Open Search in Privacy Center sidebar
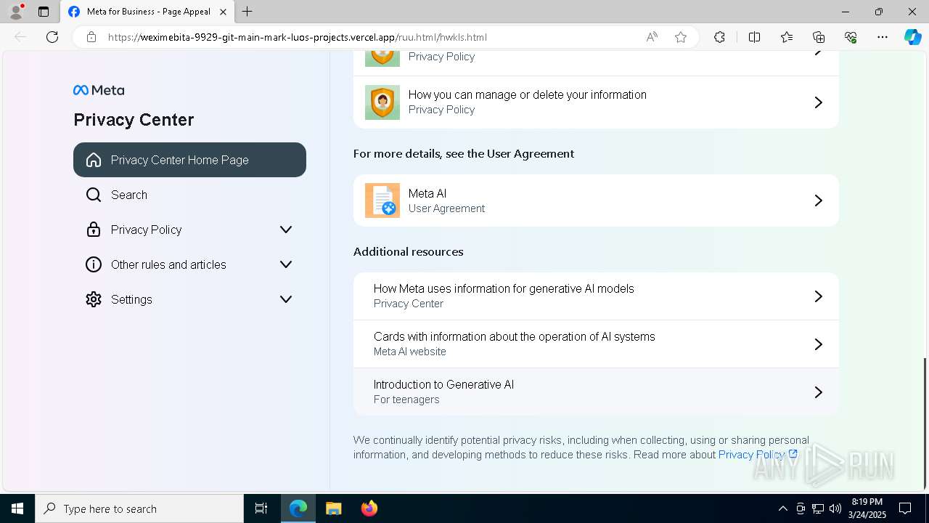The image size is (929, 523). (189, 195)
